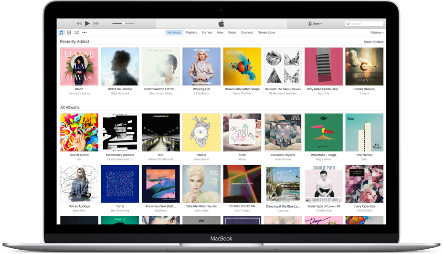Open the Inanimate Objects album cover
The height and width of the screenshot is (254, 444).
283,133
